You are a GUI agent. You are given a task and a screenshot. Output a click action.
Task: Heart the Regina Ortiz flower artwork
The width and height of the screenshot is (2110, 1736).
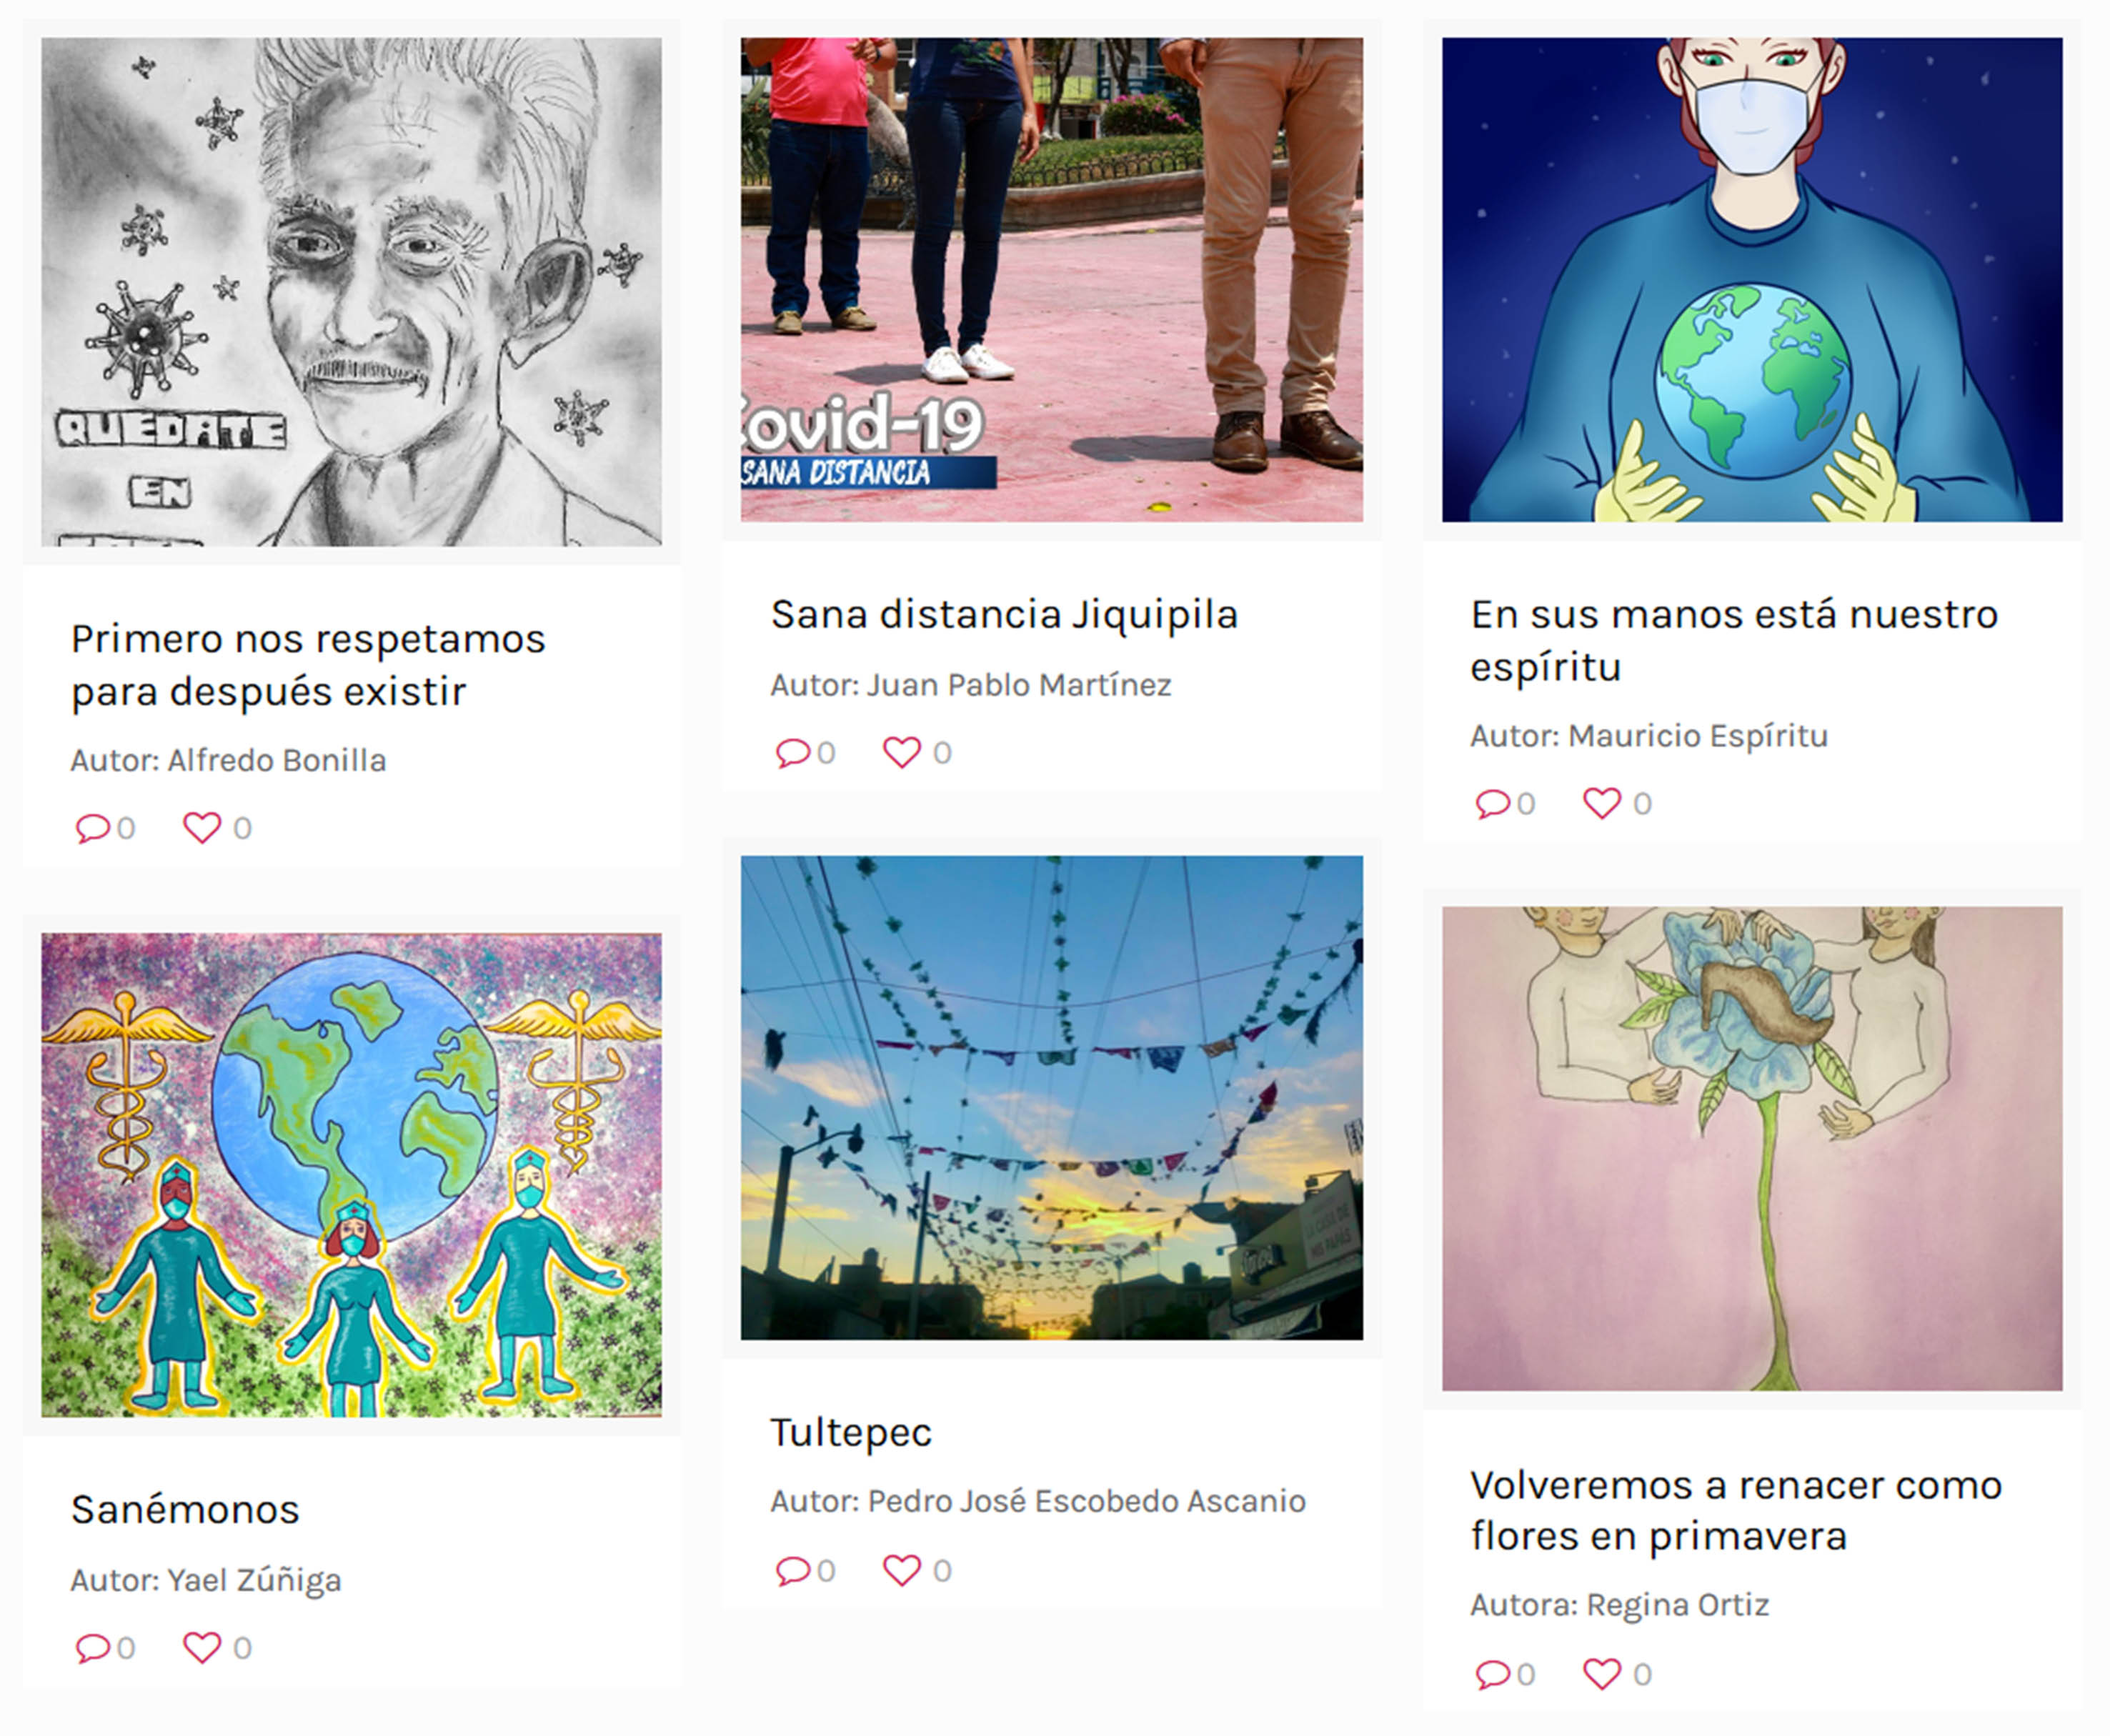[1601, 1673]
